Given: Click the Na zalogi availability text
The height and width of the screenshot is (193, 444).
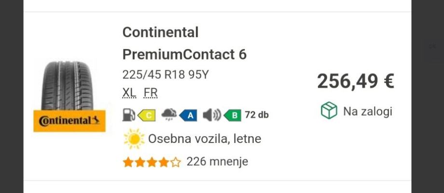Looking at the screenshot, I should tap(367, 112).
